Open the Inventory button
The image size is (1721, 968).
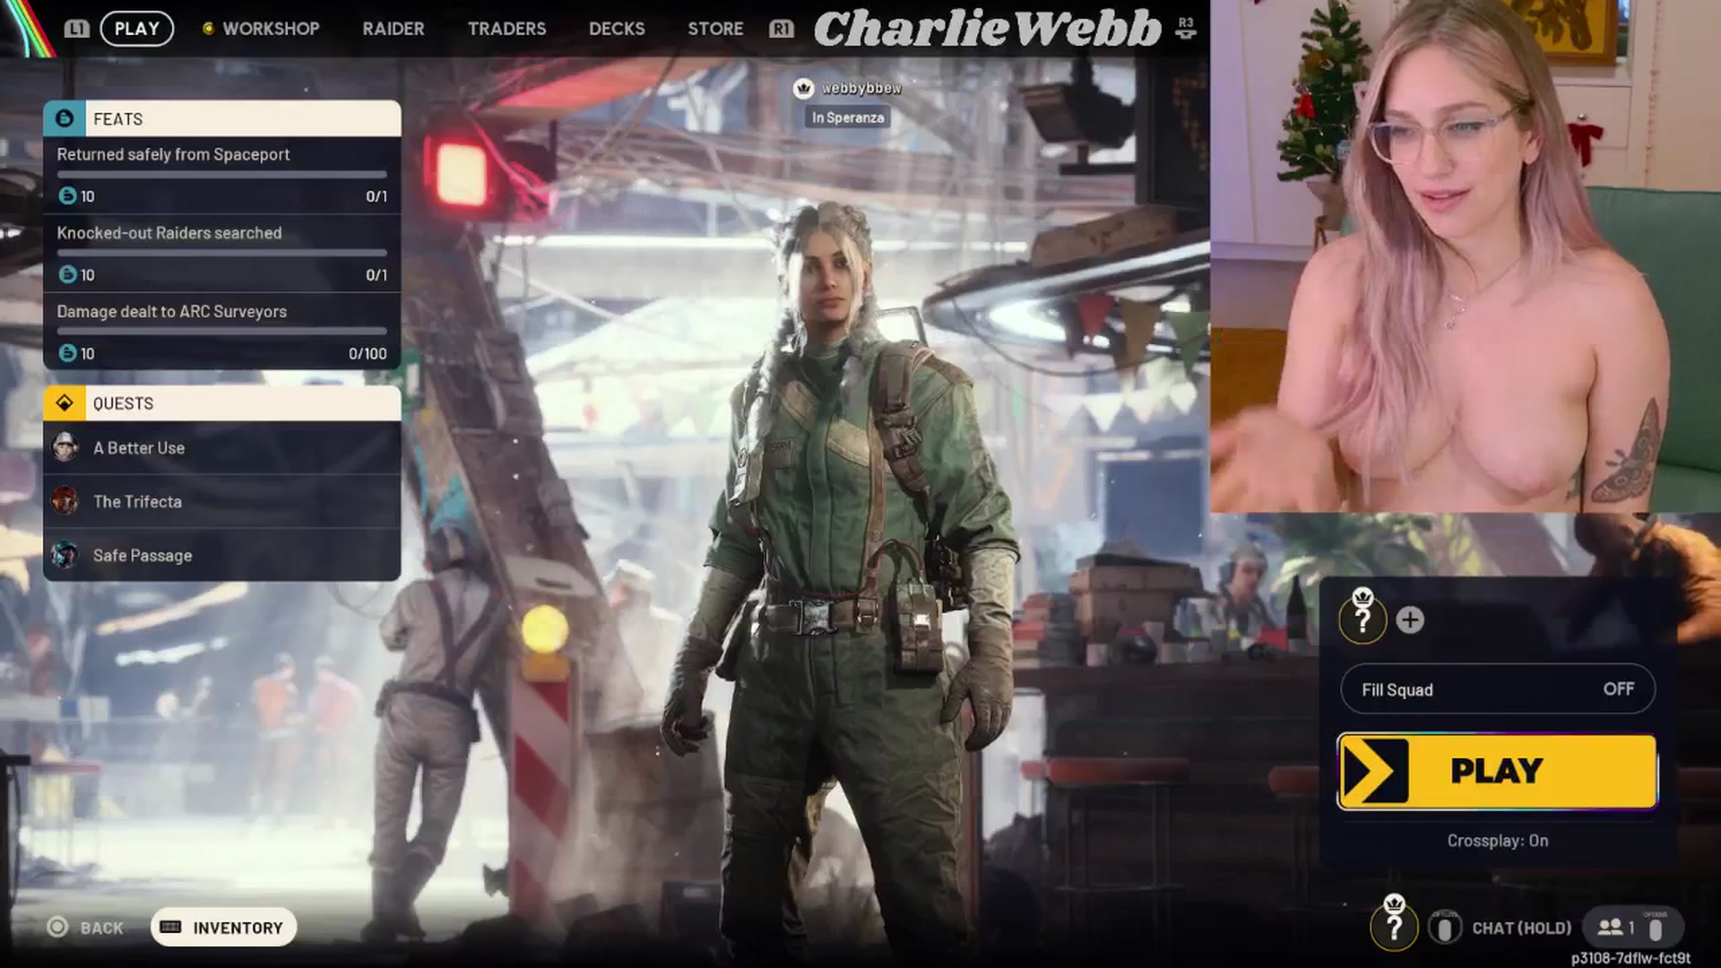pos(223,928)
